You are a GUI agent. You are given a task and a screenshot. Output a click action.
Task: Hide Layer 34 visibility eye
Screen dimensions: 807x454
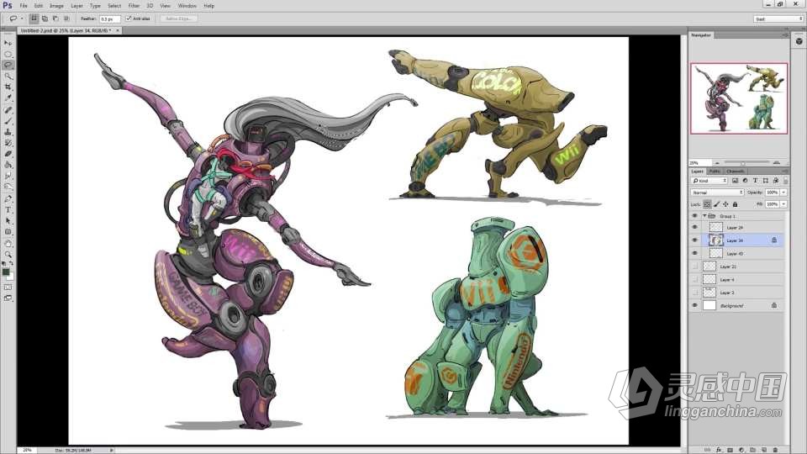click(x=695, y=240)
